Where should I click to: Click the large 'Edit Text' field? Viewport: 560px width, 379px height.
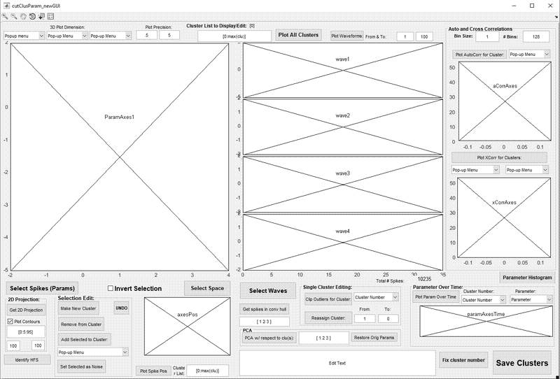pos(337,363)
